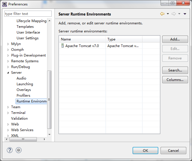Select the Profilers server page
The image size is (192, 161).
23,96
